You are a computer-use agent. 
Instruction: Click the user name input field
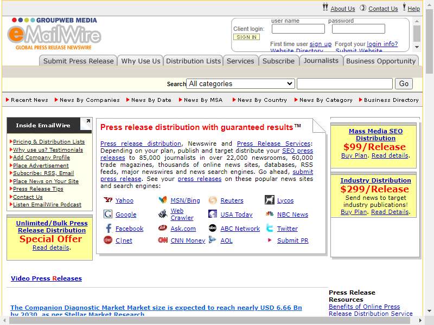tap(298, 29)
